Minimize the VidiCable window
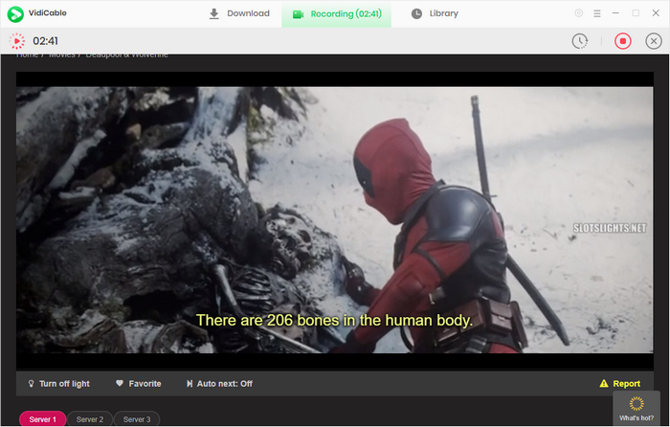 tap(615, 13)
